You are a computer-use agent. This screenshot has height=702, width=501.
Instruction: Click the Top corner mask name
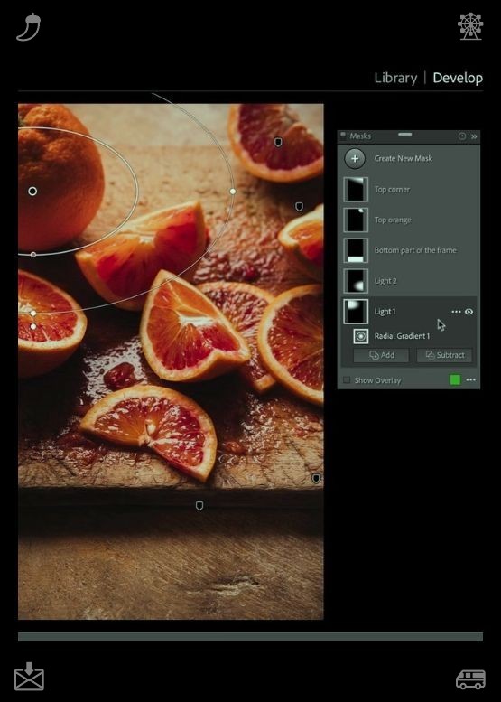[392, 190]
